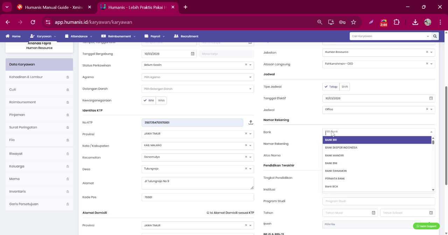Click browser zoom magnifier icon in address bar
This screenshot has height=235, width=448.
[320, 22]
